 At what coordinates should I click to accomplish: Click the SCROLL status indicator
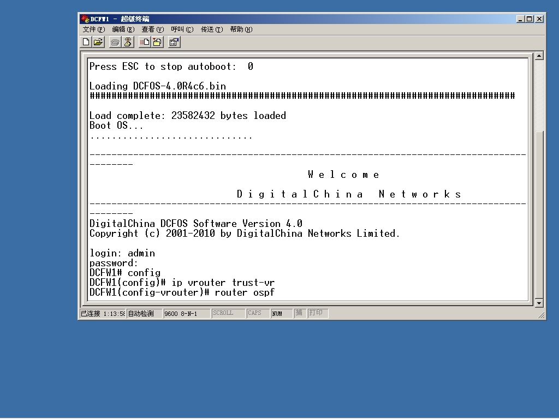pyautogui.click(x=228, y=313)
